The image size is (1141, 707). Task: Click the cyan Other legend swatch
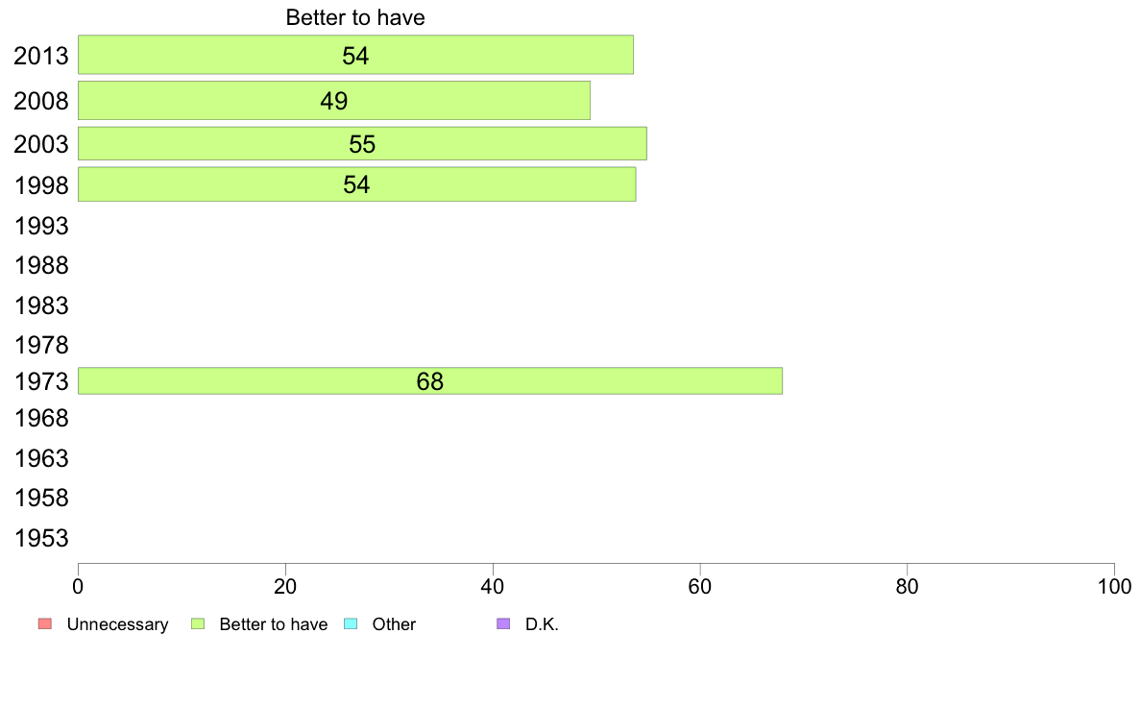coord(351,624)
